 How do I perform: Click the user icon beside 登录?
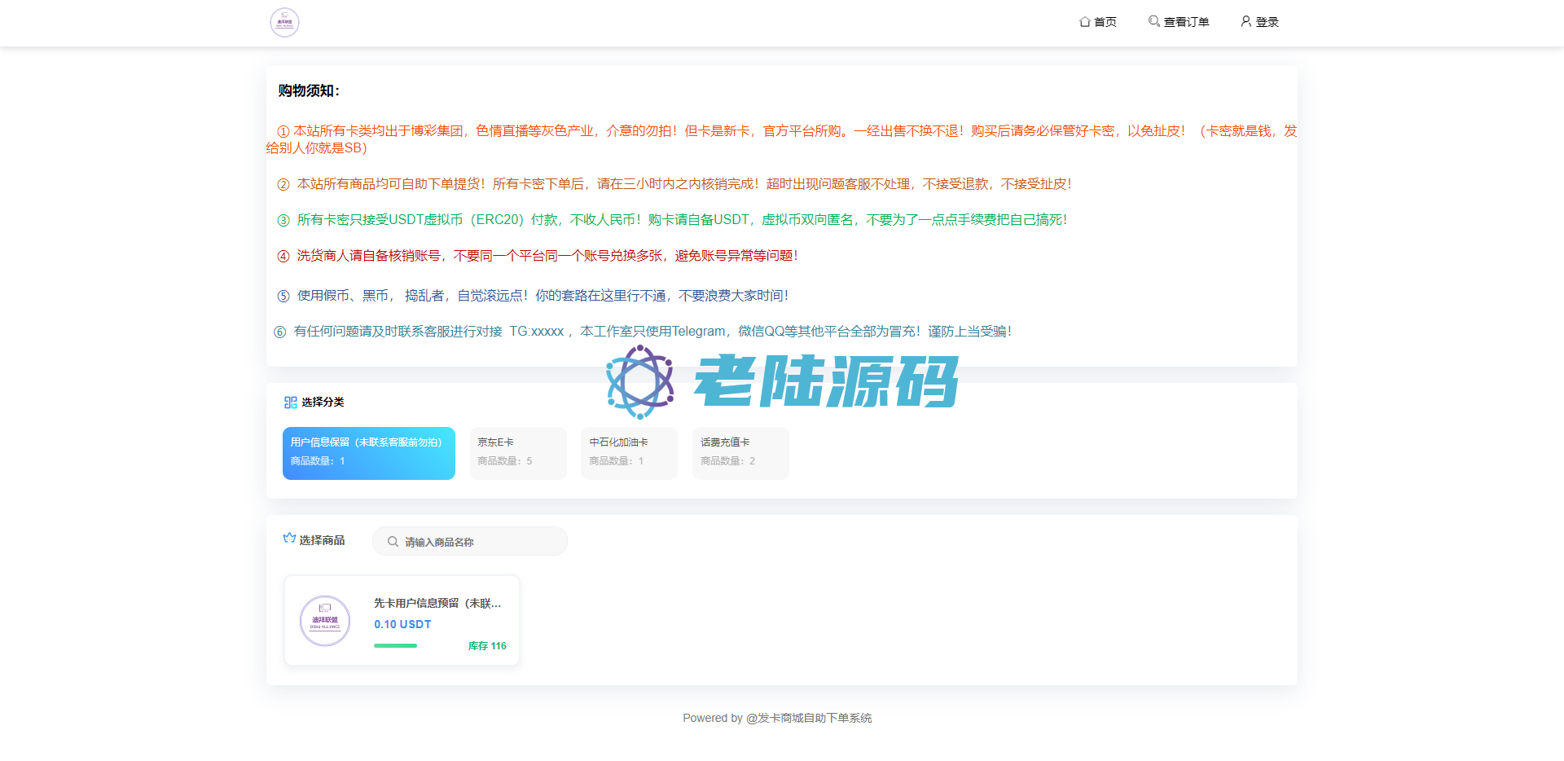click(x=1245, y=21)
